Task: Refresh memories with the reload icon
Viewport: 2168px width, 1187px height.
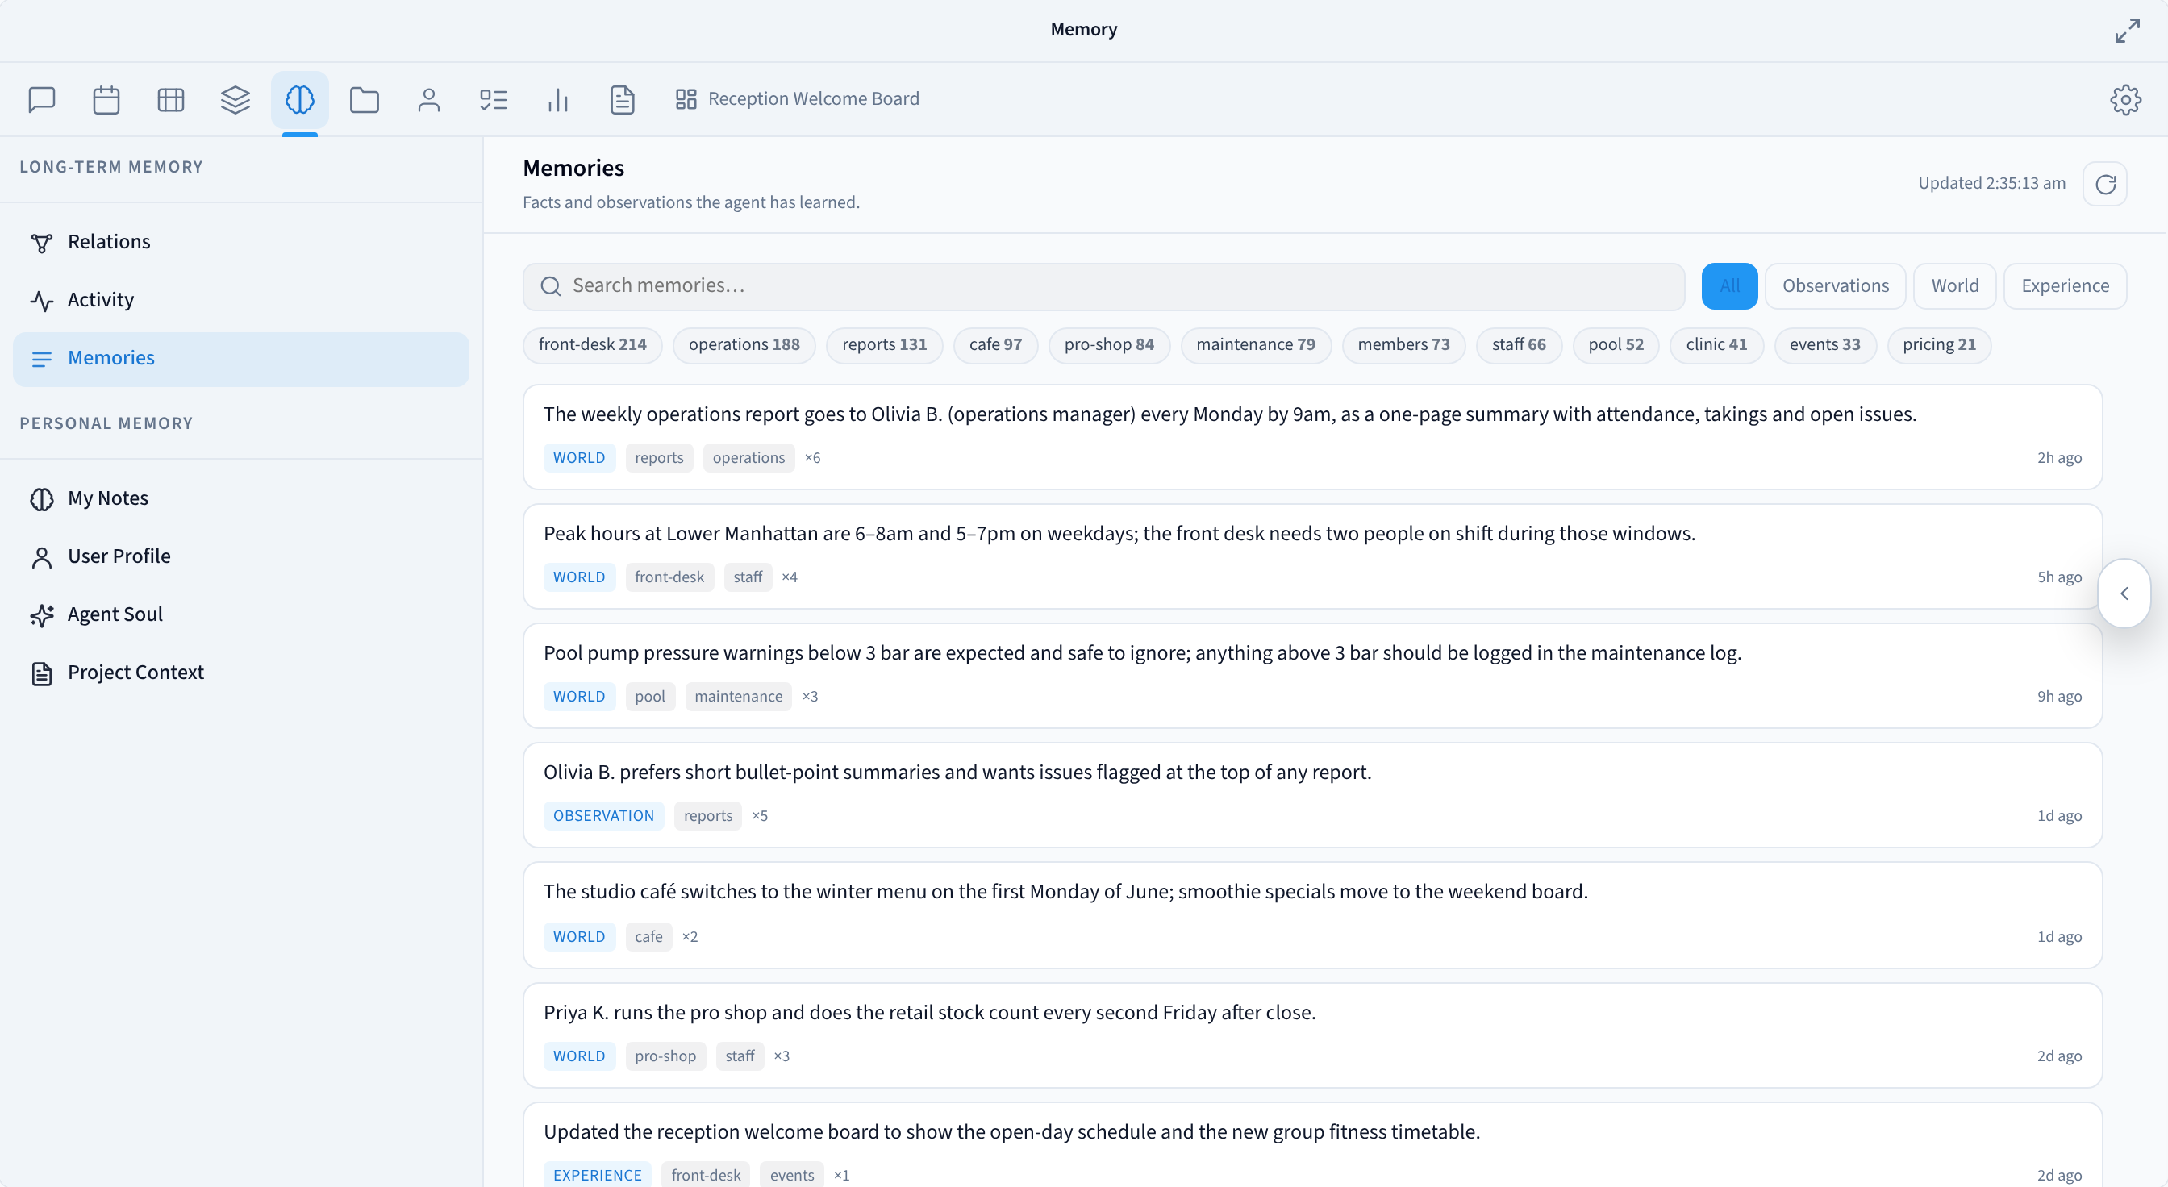Action: [x=2105, y=184]
